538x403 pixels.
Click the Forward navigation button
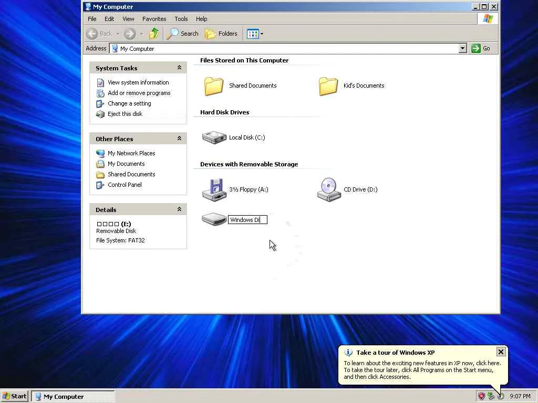point(130,34)
